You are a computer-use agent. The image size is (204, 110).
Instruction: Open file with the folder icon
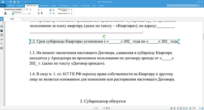click(3, 2)
